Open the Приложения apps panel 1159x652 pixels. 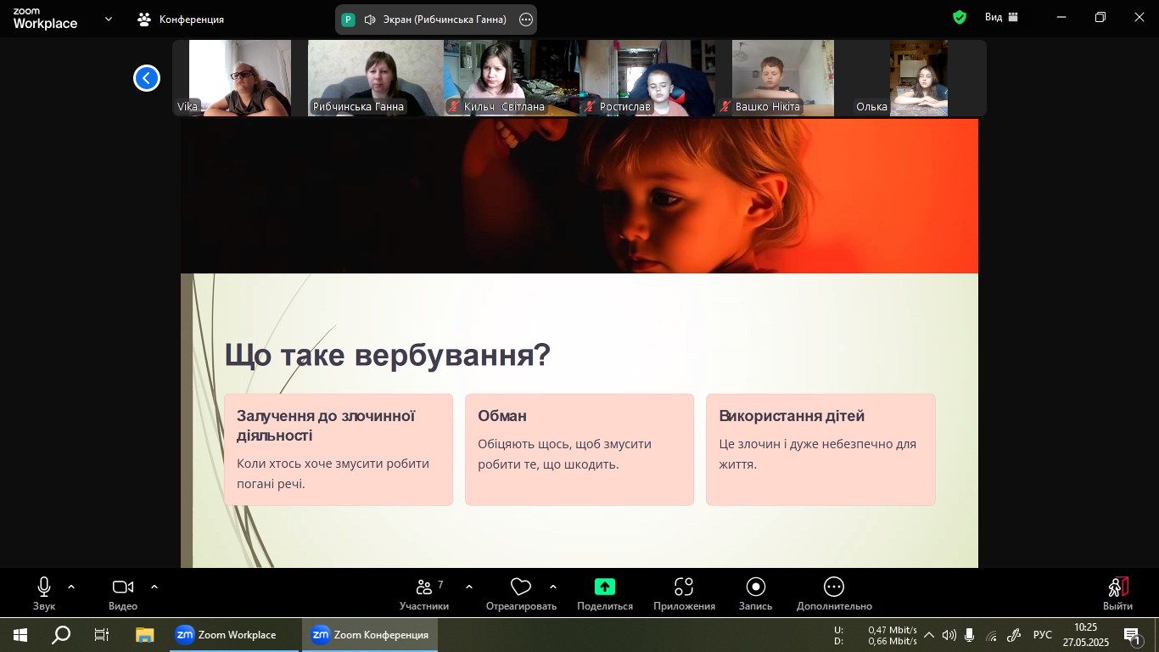click(684, 593)
